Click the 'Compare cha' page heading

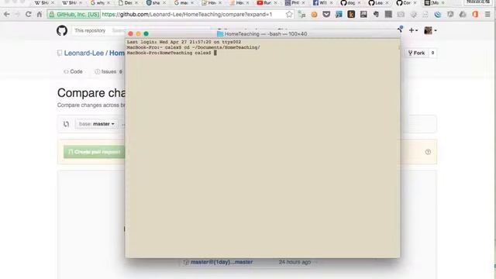91,93
